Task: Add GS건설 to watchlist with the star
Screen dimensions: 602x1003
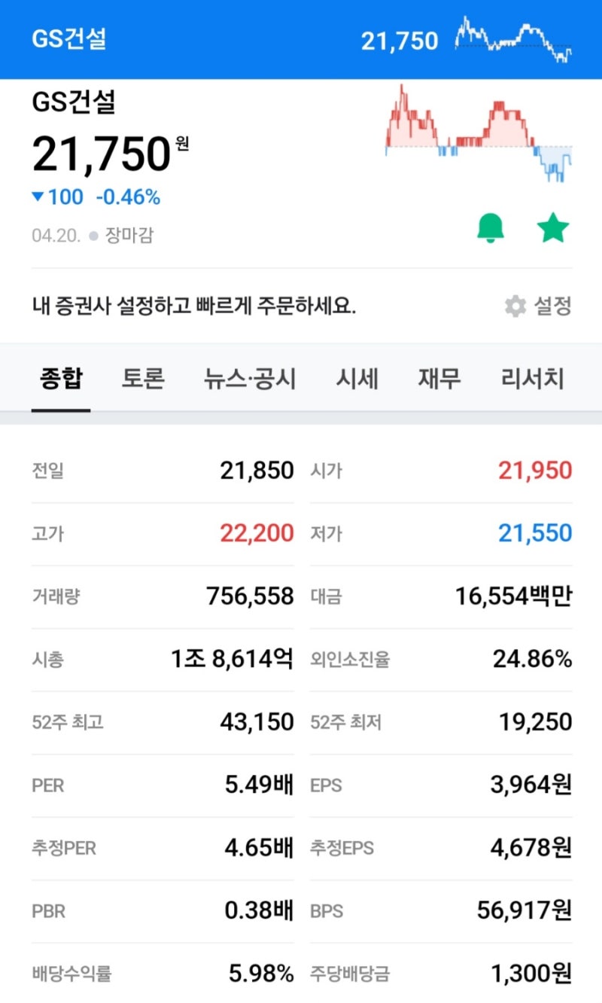Action: coord(554,228)
